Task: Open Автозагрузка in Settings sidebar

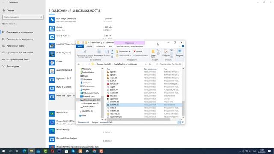Action: [x=12, y=66]
